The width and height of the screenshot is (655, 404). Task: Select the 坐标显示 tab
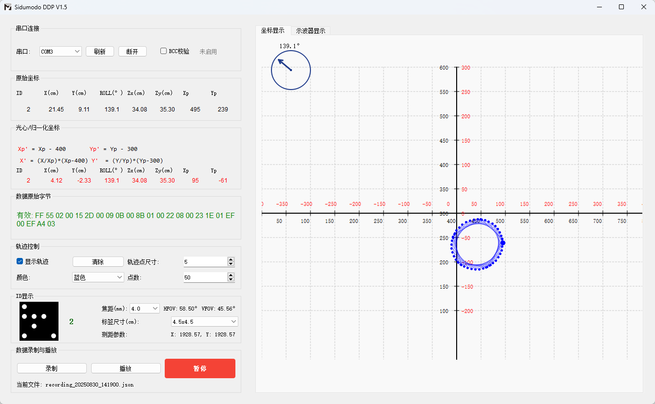[x=273, y=30]
